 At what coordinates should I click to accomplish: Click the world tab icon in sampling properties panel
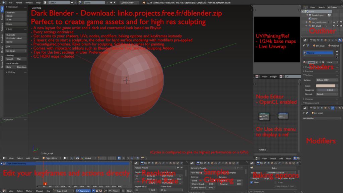point(208,163)
